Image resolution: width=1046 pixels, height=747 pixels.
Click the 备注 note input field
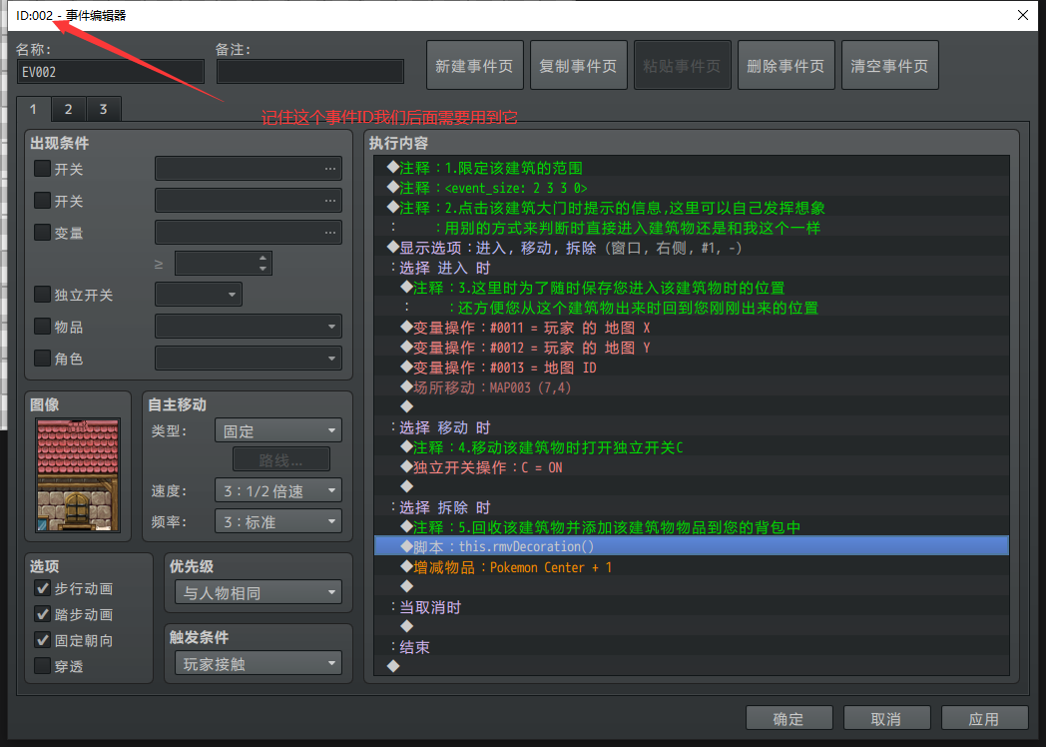(x=310, y=72)
